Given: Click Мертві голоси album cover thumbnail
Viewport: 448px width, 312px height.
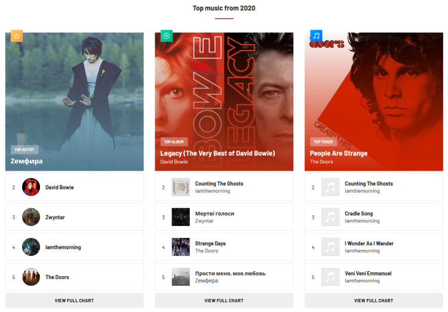Looking at the screenshot, I should [180, 217].
